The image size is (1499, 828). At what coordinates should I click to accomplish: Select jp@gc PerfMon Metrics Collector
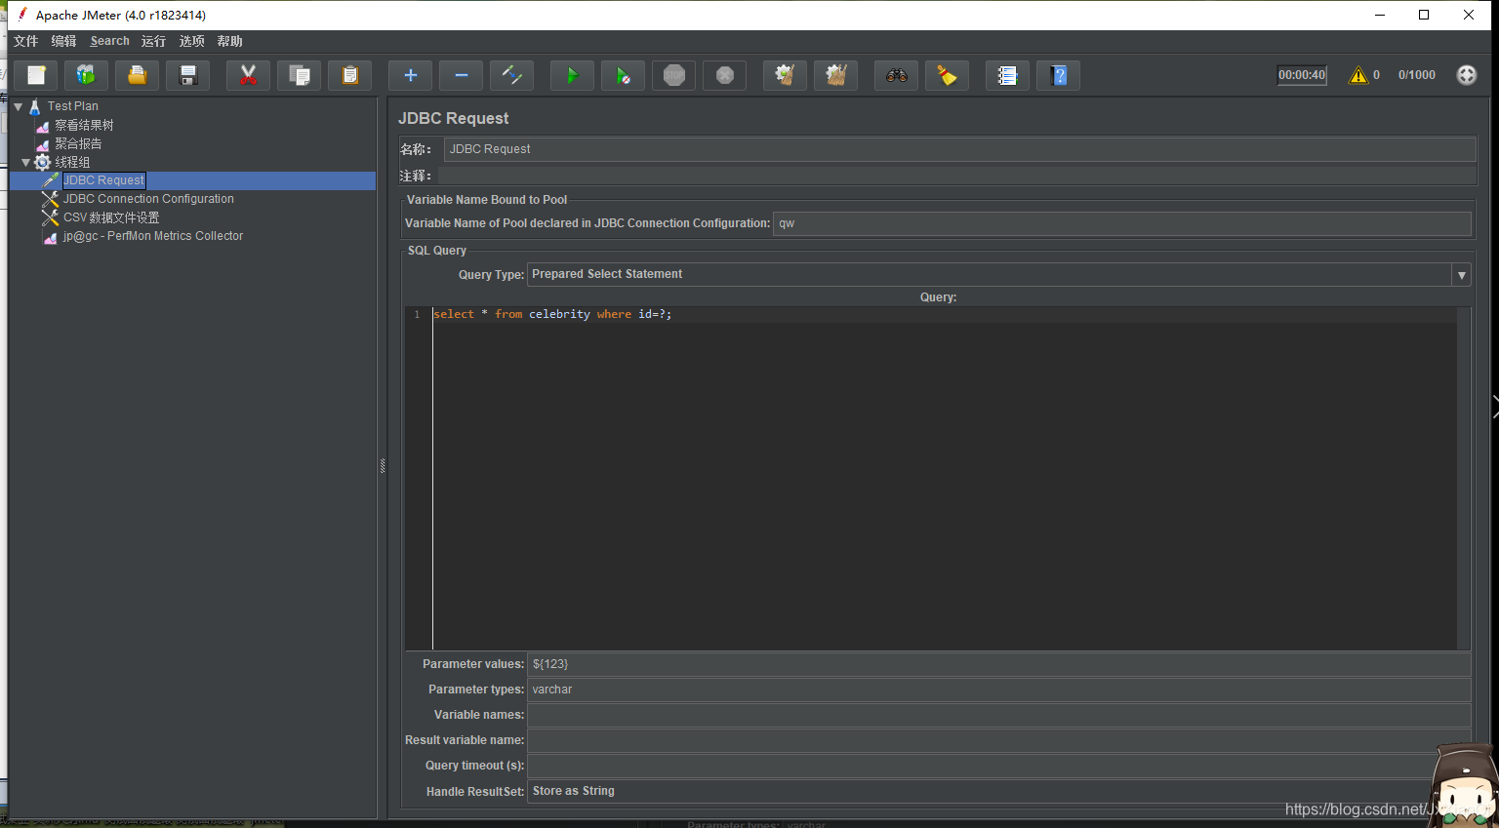tap(153, 236)
